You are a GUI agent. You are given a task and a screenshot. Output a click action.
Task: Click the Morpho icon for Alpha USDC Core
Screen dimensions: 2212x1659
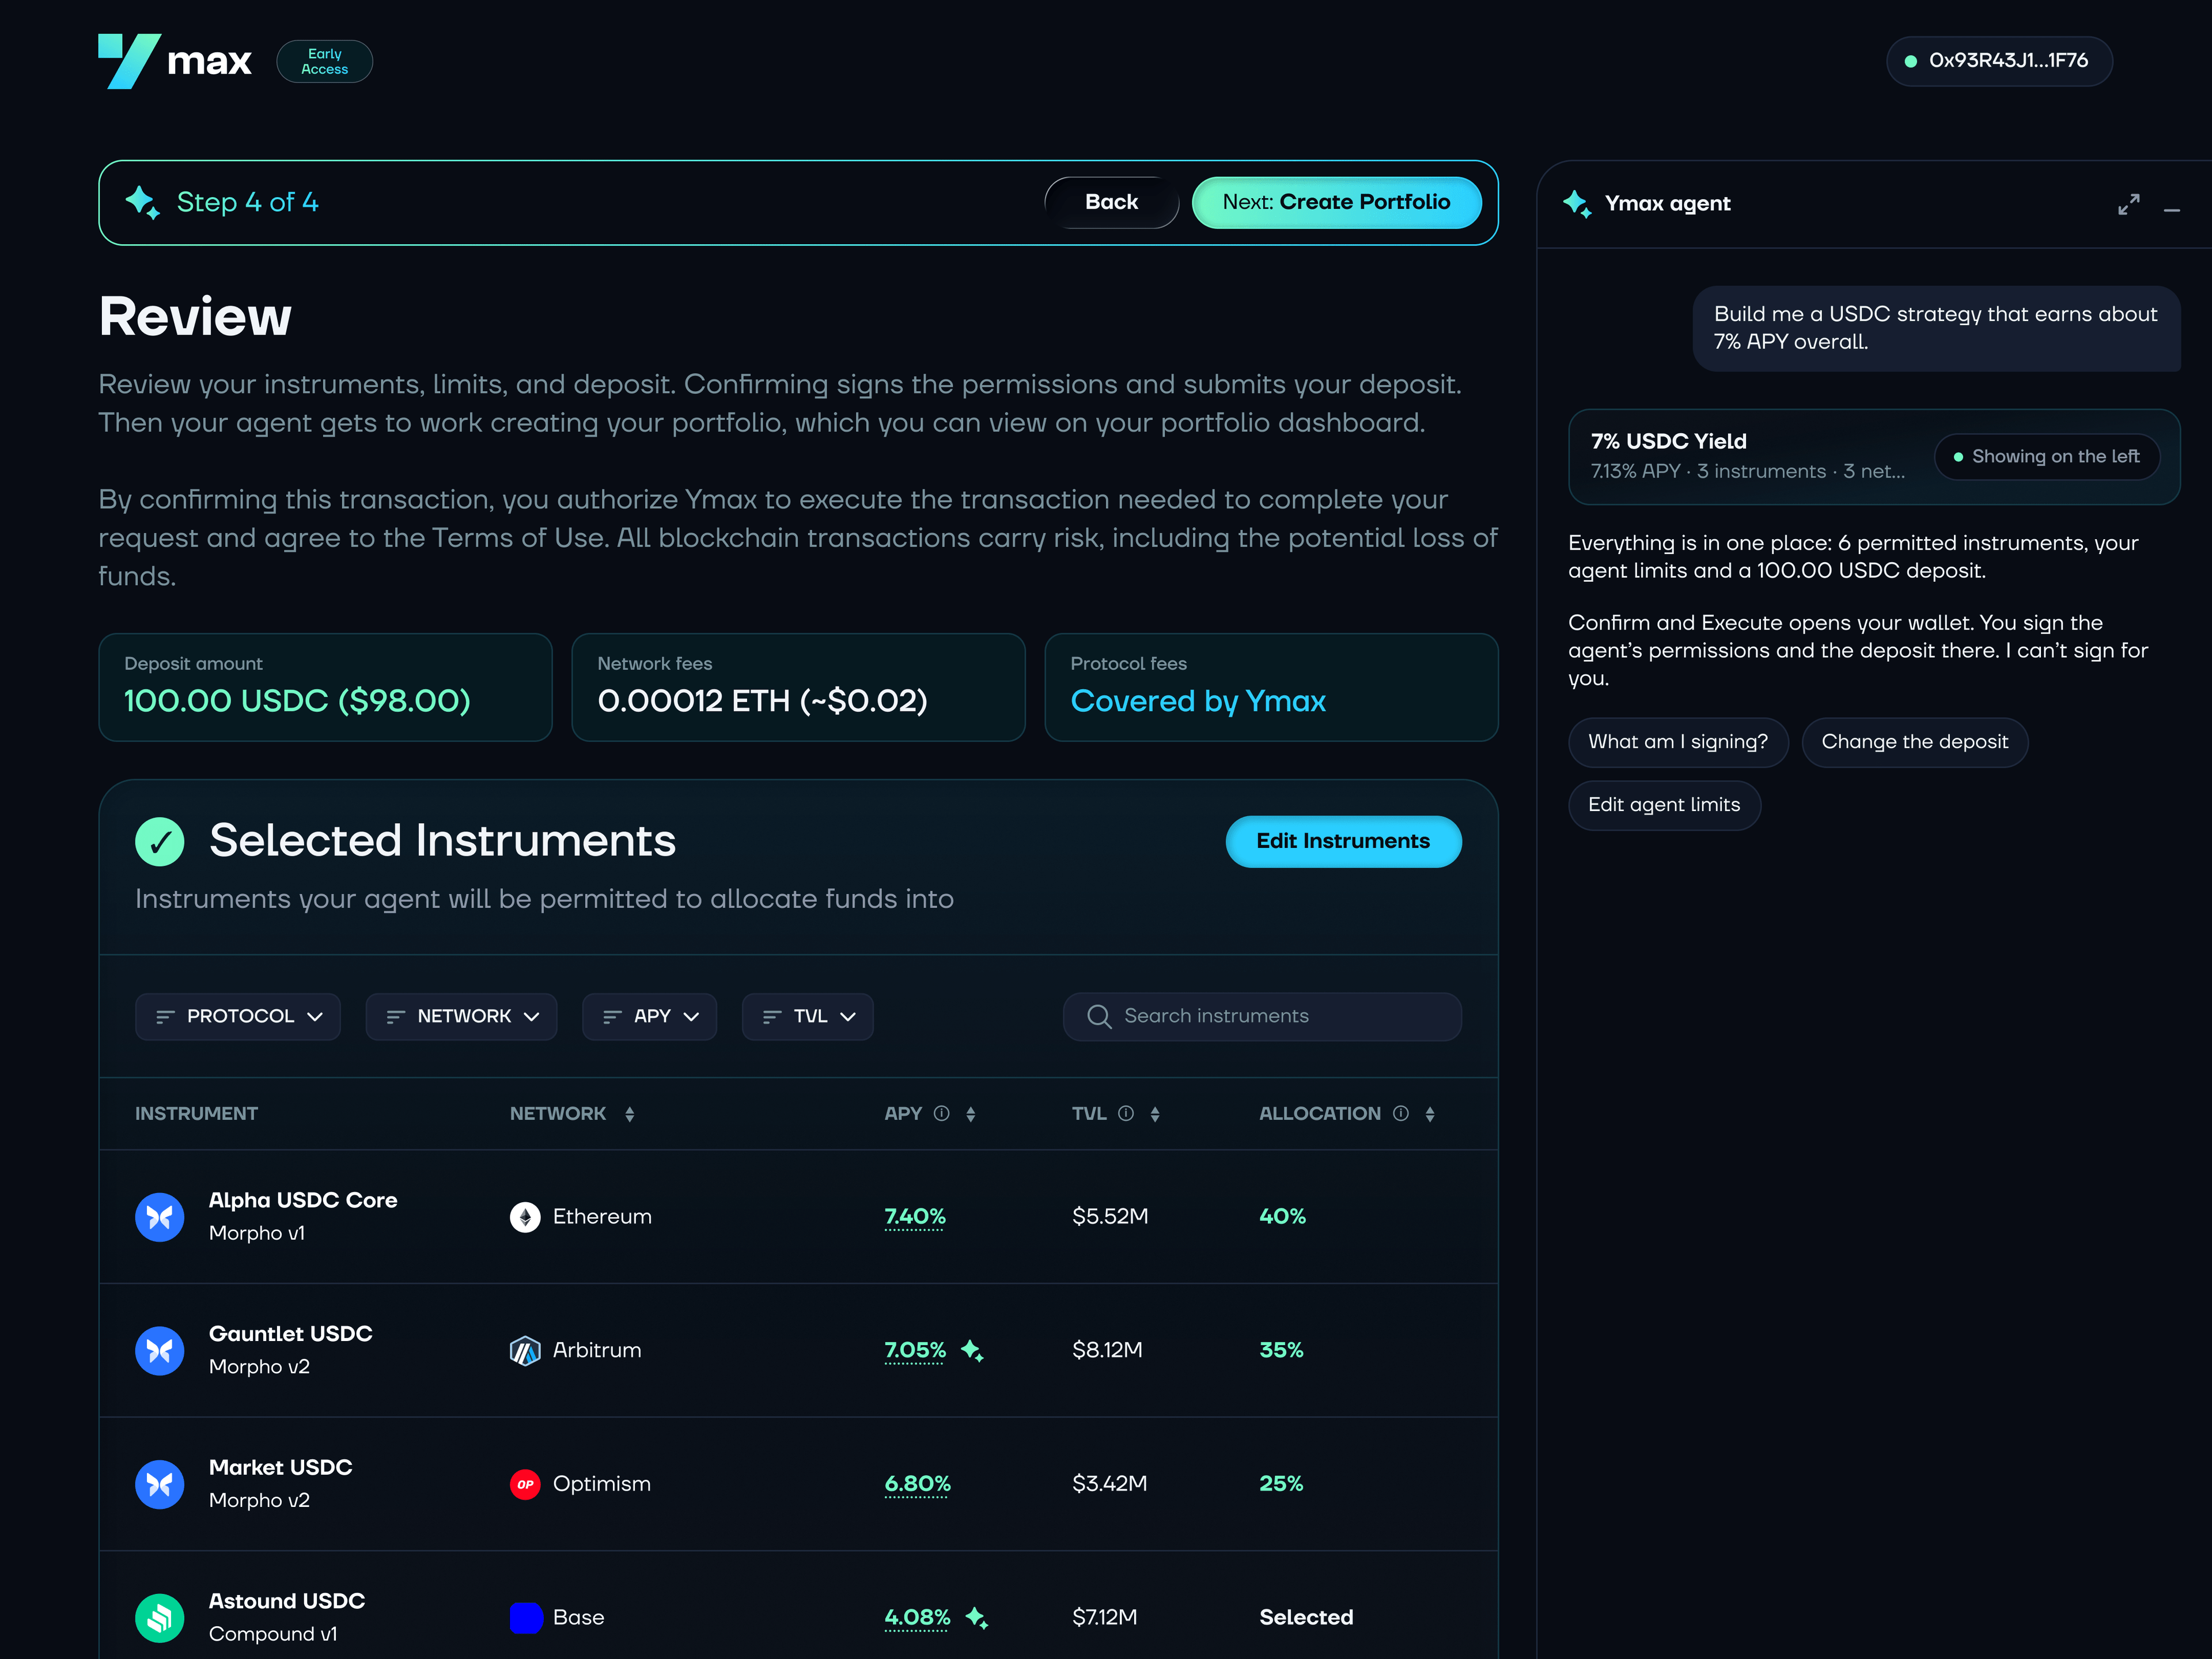point(160,1217)
